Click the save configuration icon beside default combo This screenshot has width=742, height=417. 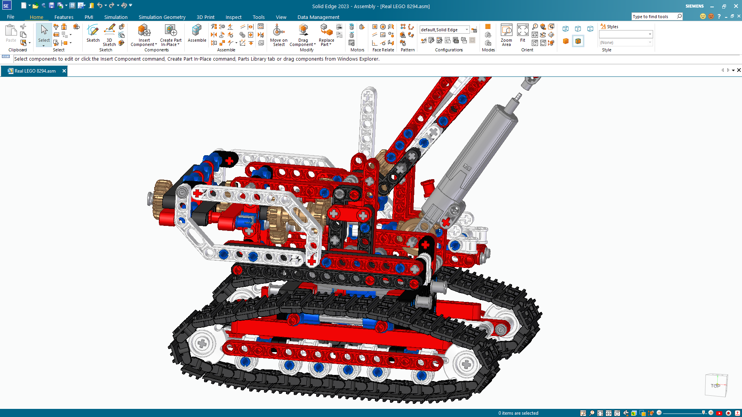[x=474, y=30]
